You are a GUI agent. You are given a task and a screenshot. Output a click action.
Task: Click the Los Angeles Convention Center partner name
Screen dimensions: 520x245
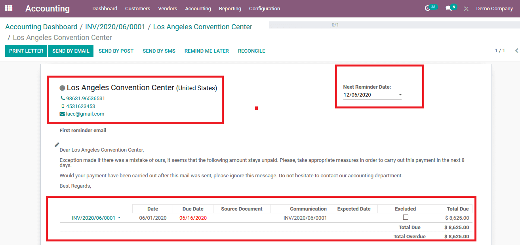[120, 87]
